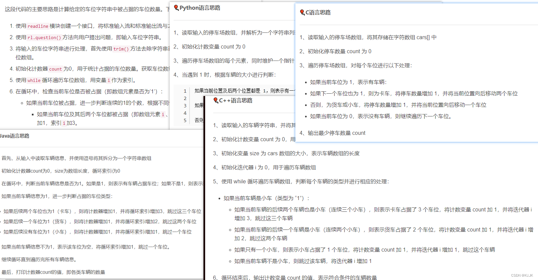This screenshot has width=538, height=280.
Task: Select the Java语言思路 heading
Action: [x=15, y=136]
